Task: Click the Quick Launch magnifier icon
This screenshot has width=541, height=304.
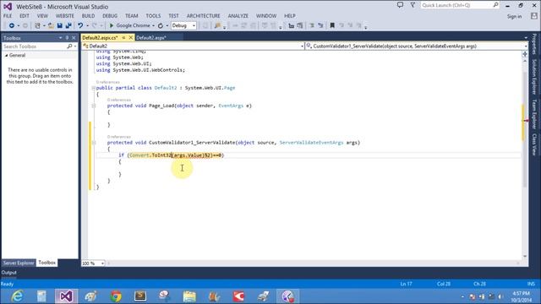Action: (496, 5)
